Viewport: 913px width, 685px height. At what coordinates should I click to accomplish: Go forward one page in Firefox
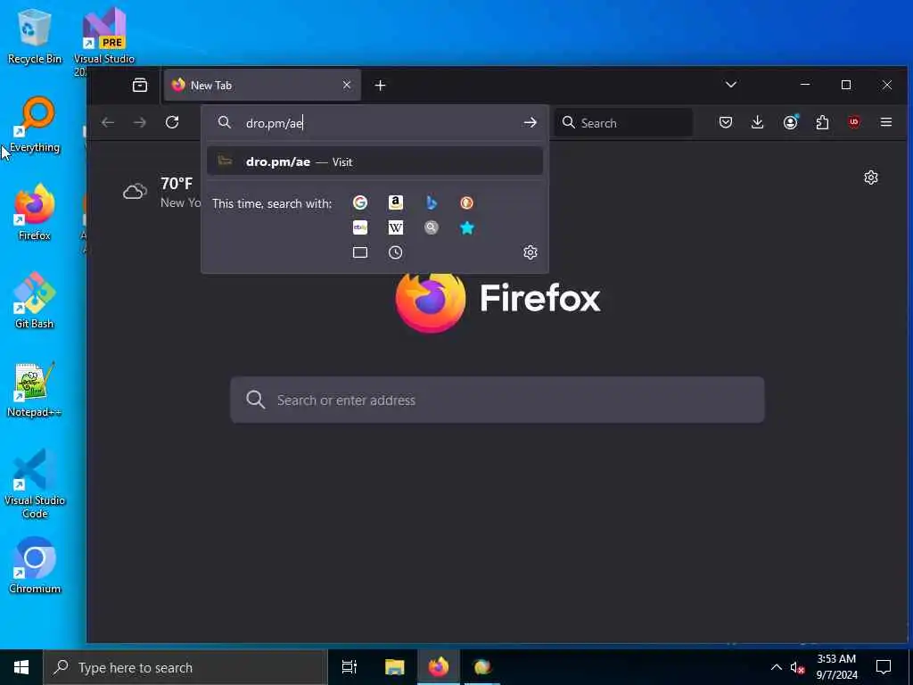[x=140, y=122]
